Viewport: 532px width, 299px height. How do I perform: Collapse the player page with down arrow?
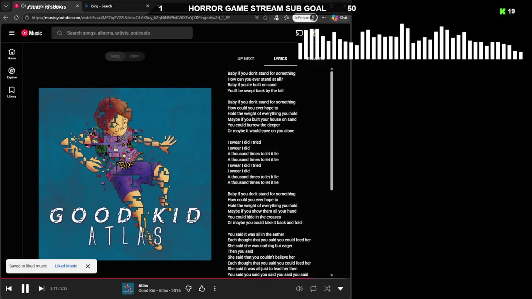coord(340,289)
